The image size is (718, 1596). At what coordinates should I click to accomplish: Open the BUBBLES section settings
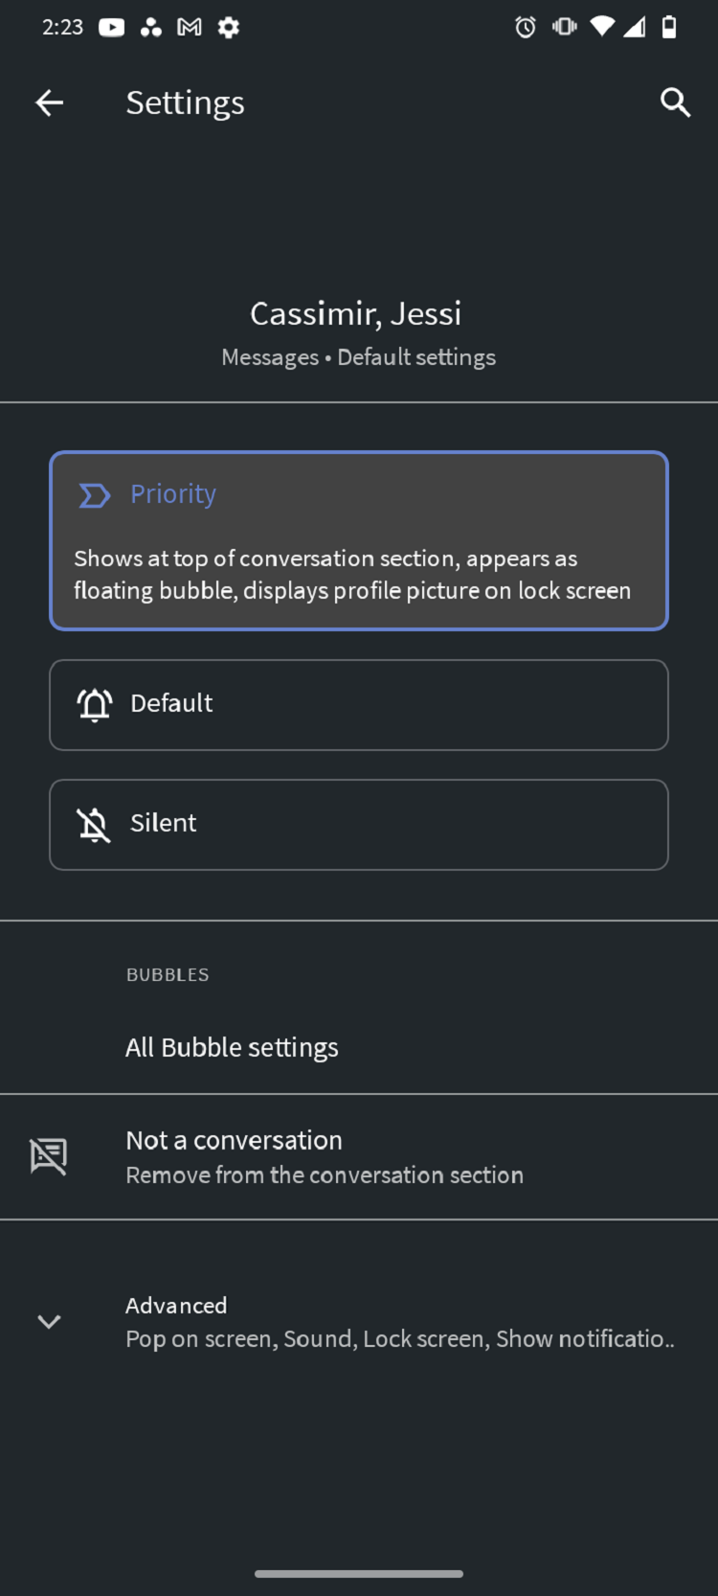pyautogui.click(x=168, y=974)
